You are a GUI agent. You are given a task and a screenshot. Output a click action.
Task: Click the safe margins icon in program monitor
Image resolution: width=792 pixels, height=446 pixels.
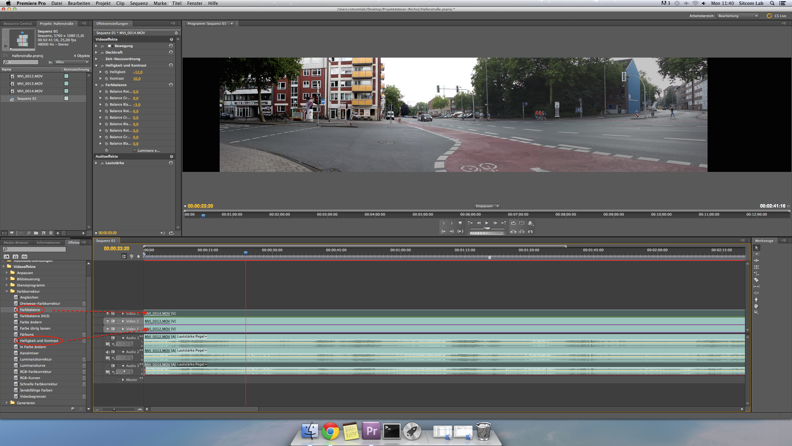[522, 223]
